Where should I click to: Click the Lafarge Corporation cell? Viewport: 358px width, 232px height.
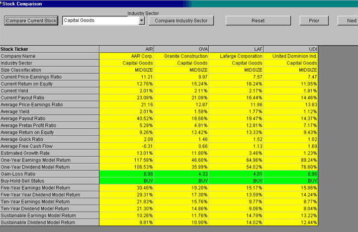(236, 56)
